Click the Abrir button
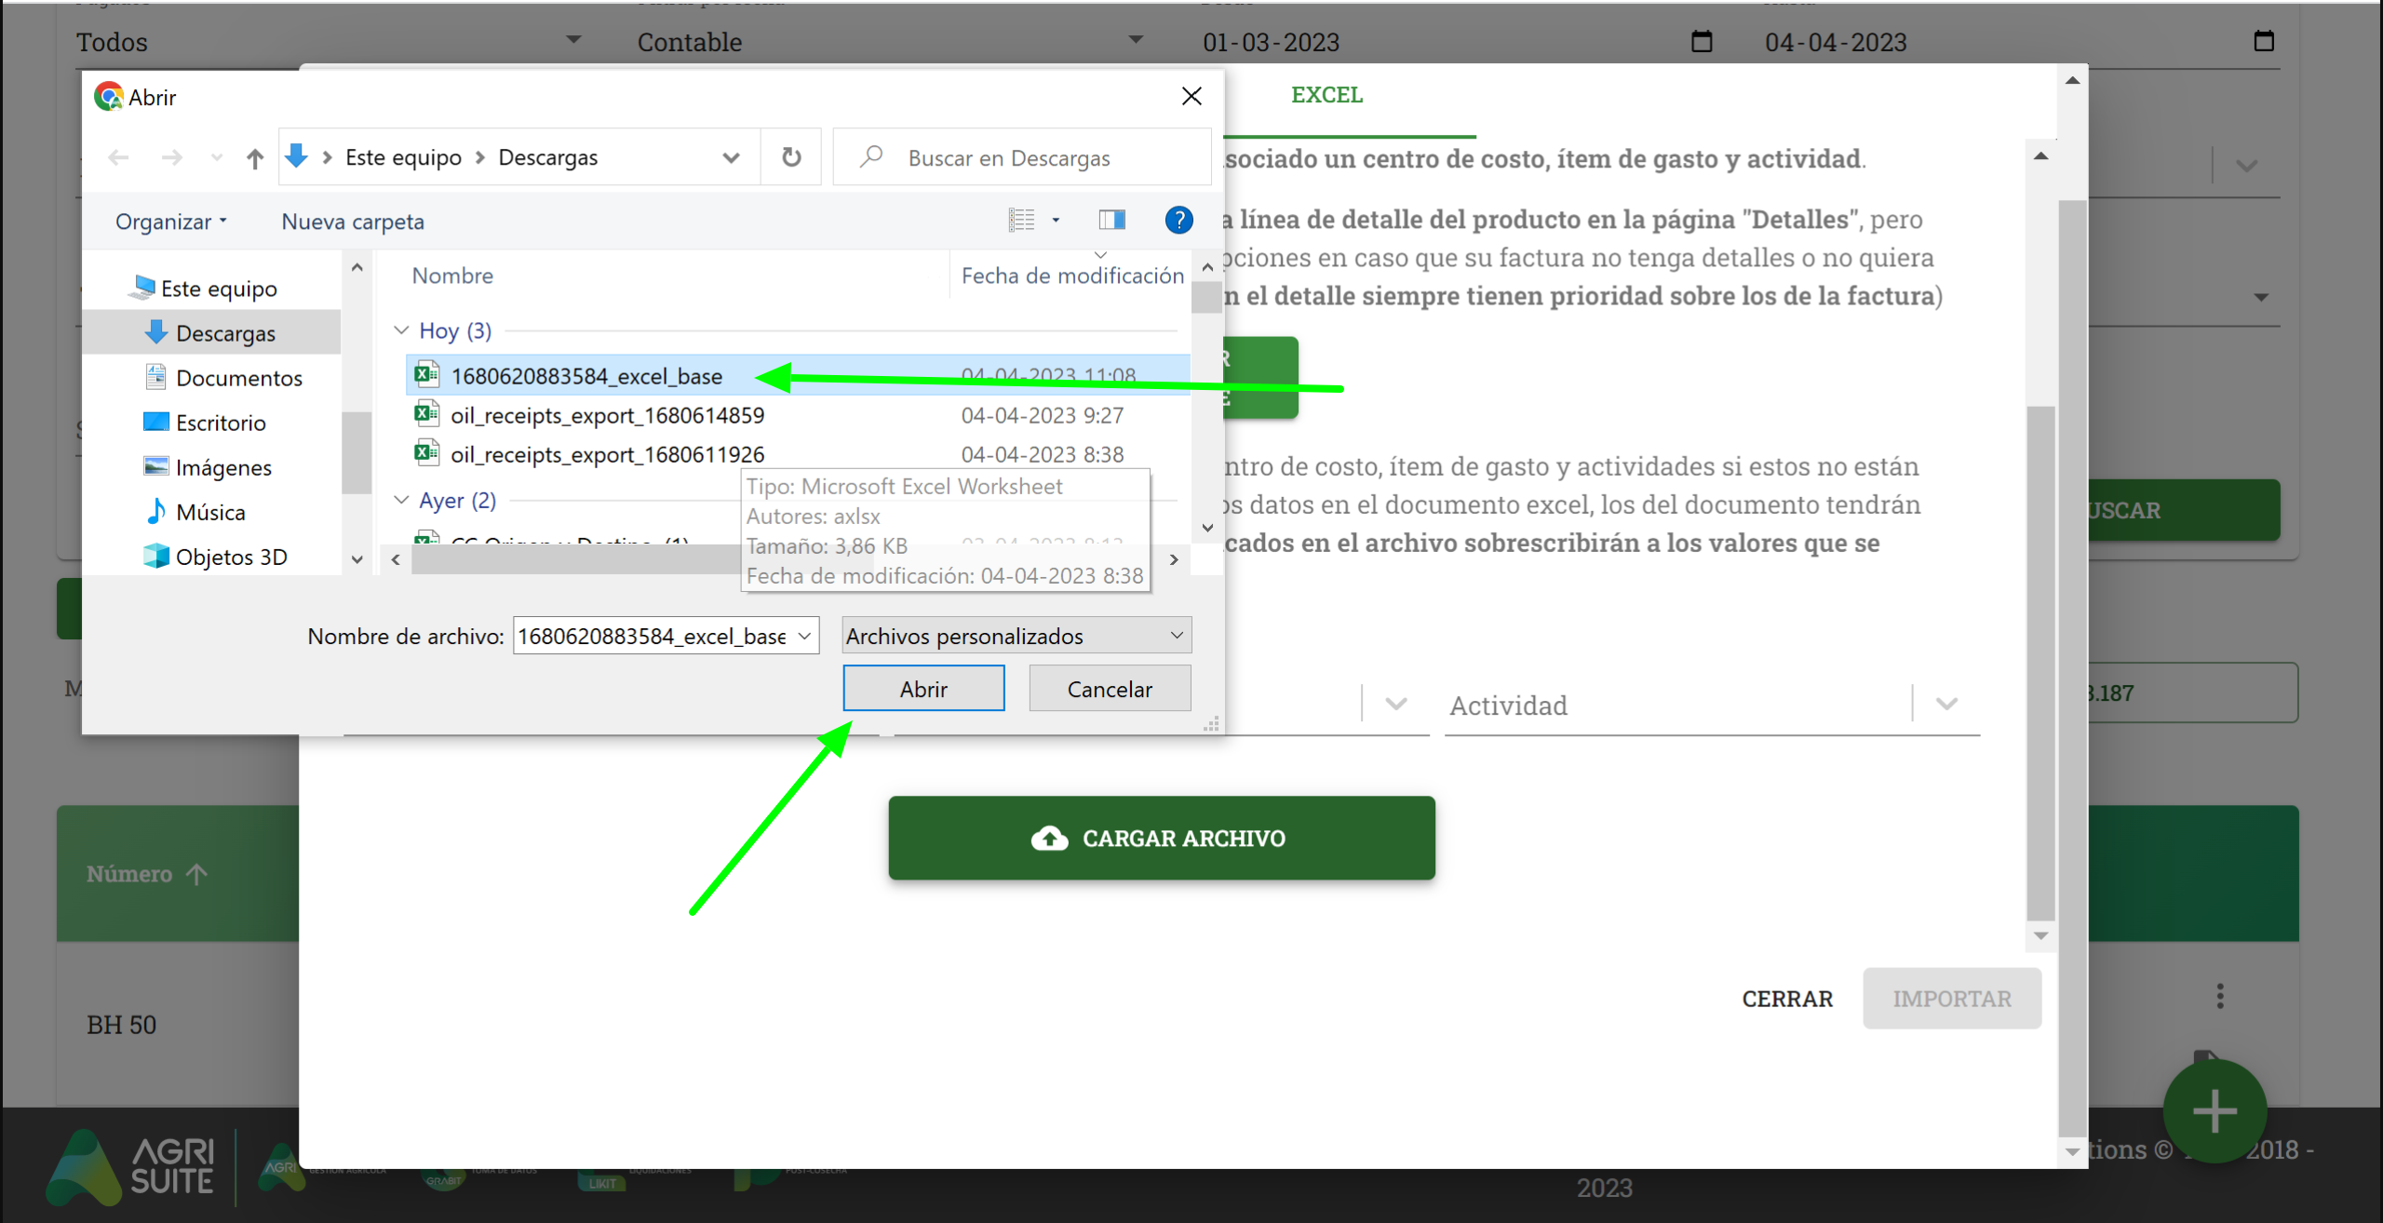This screenshot has width=2383, height=1223. 922,689
